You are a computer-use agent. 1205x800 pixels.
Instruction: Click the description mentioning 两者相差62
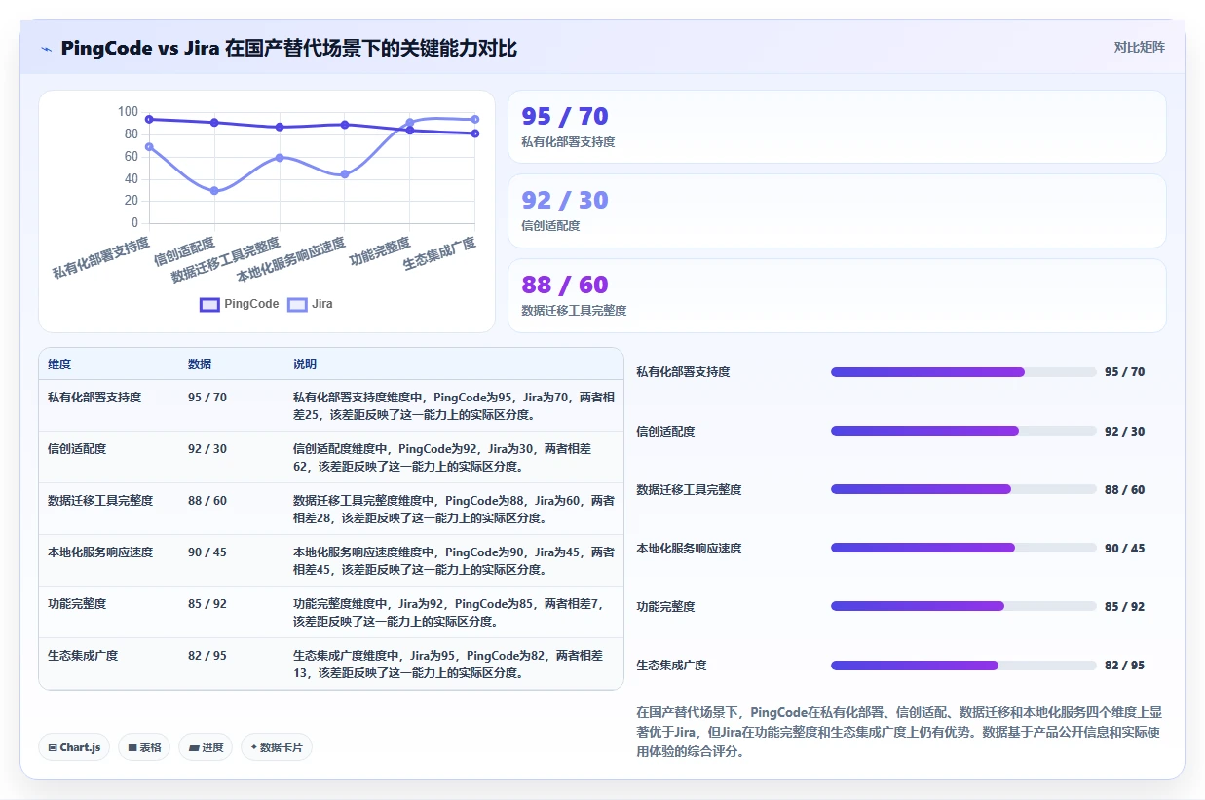pyautogui.click(x=444, y=458)
